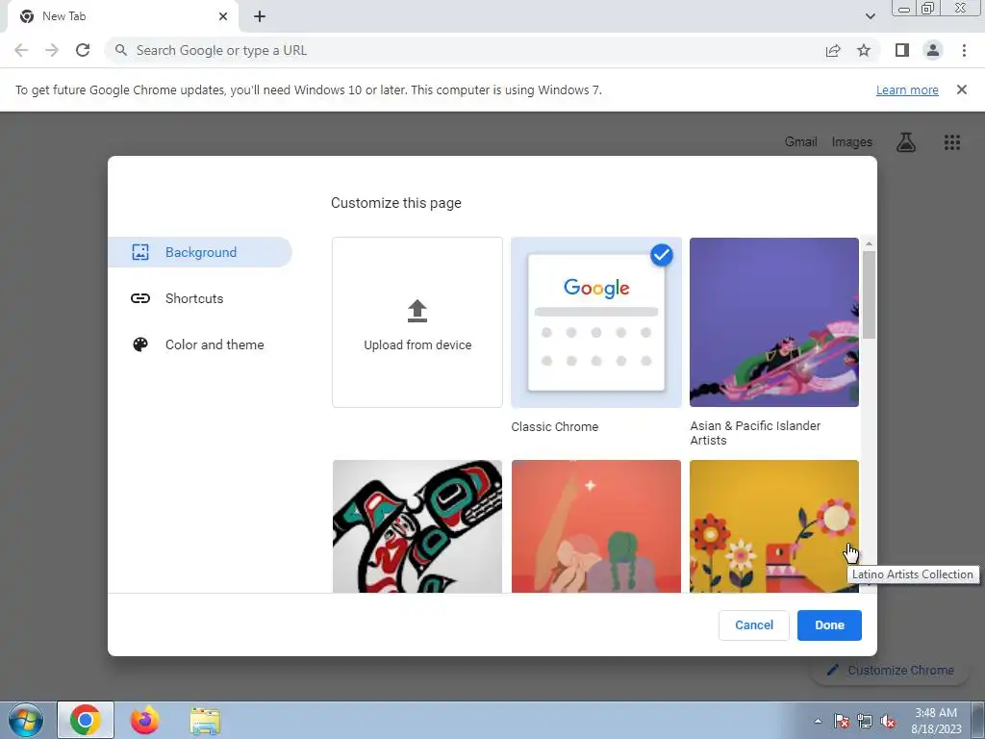This screenshot has height=739, width=985.
Task: Cancel the customize dialog
Action: pos(754,625)
